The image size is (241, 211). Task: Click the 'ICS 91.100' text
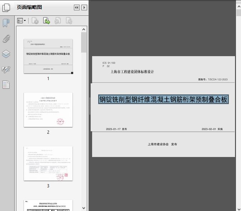[x=109, y=63]
